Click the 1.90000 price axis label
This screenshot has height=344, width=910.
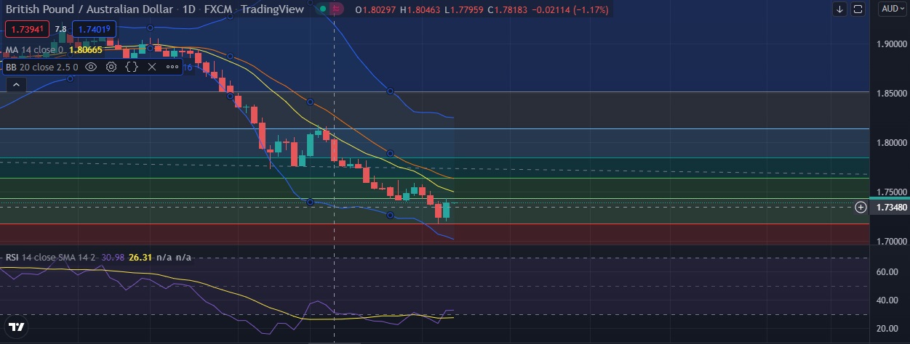click(x=892, y=44)
